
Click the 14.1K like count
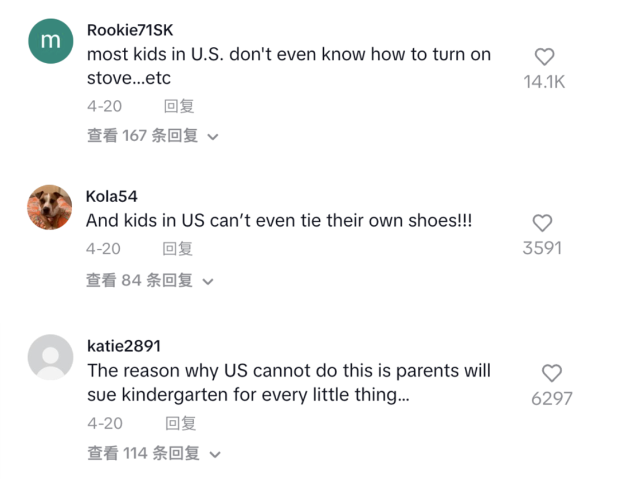[544, 83]
